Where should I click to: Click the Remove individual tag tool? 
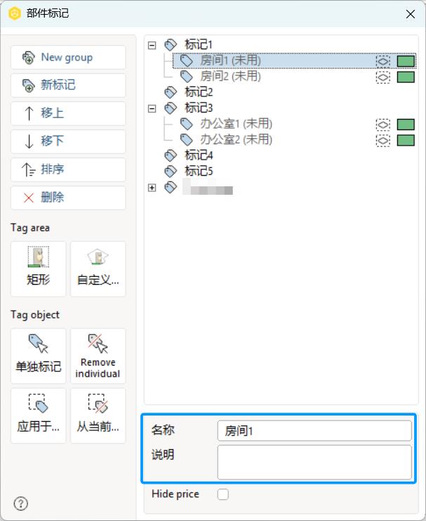click(98, 356)
